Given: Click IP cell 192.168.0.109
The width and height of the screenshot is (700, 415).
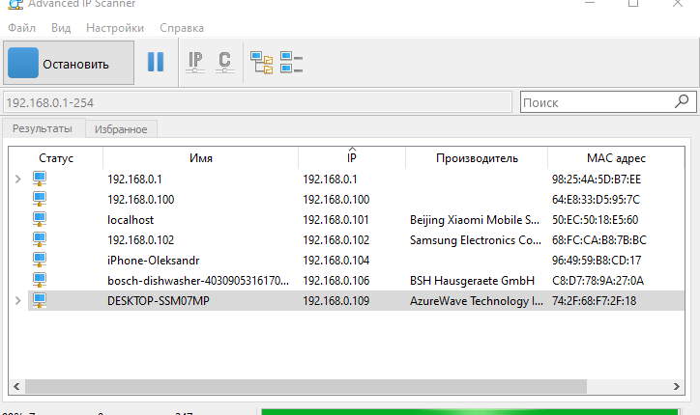Looking at the screenshot, I should pyautogui.click(x=335, y=301).
